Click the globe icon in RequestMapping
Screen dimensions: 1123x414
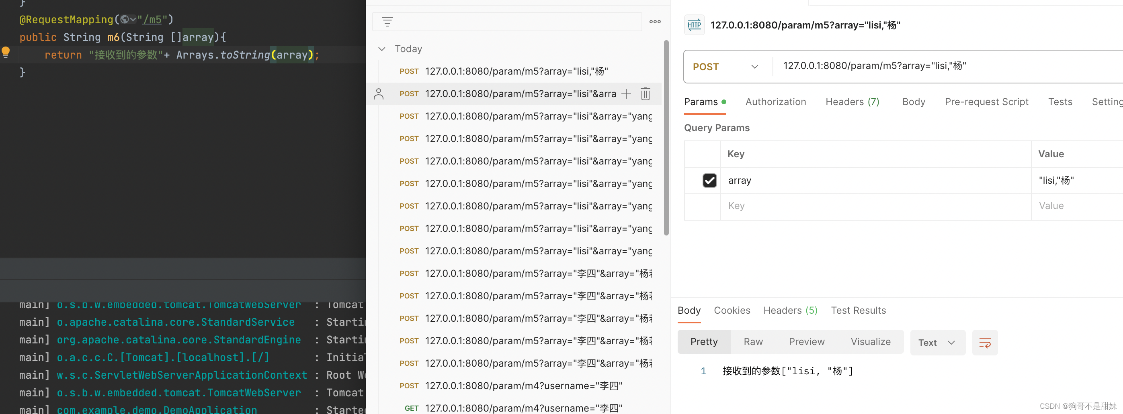click(x=125, y=20)
